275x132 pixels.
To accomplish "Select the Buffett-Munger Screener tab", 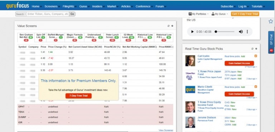I will click(x=56, y=37).
